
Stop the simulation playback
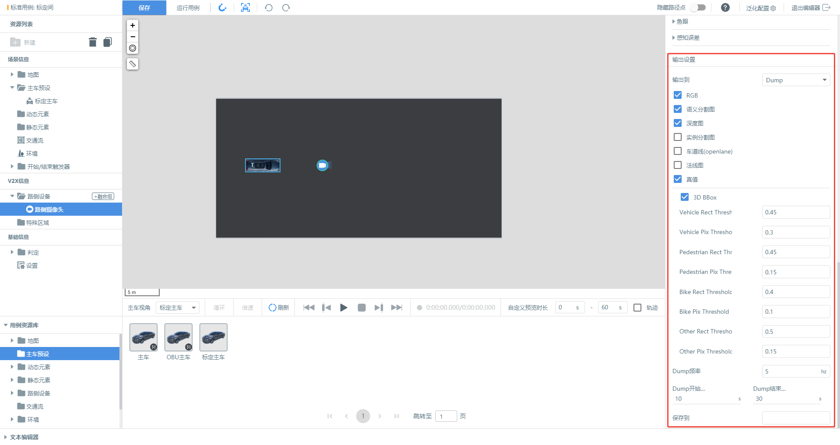(x=362, y=308)
